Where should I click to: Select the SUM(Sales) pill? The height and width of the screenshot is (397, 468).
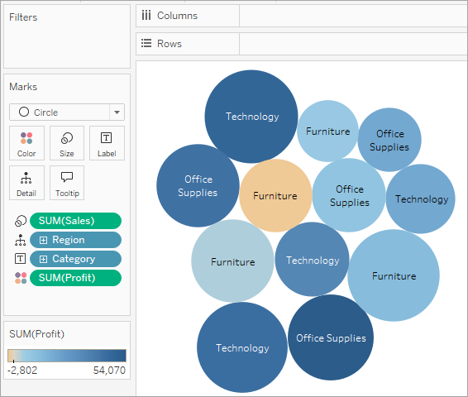[75, 221]
